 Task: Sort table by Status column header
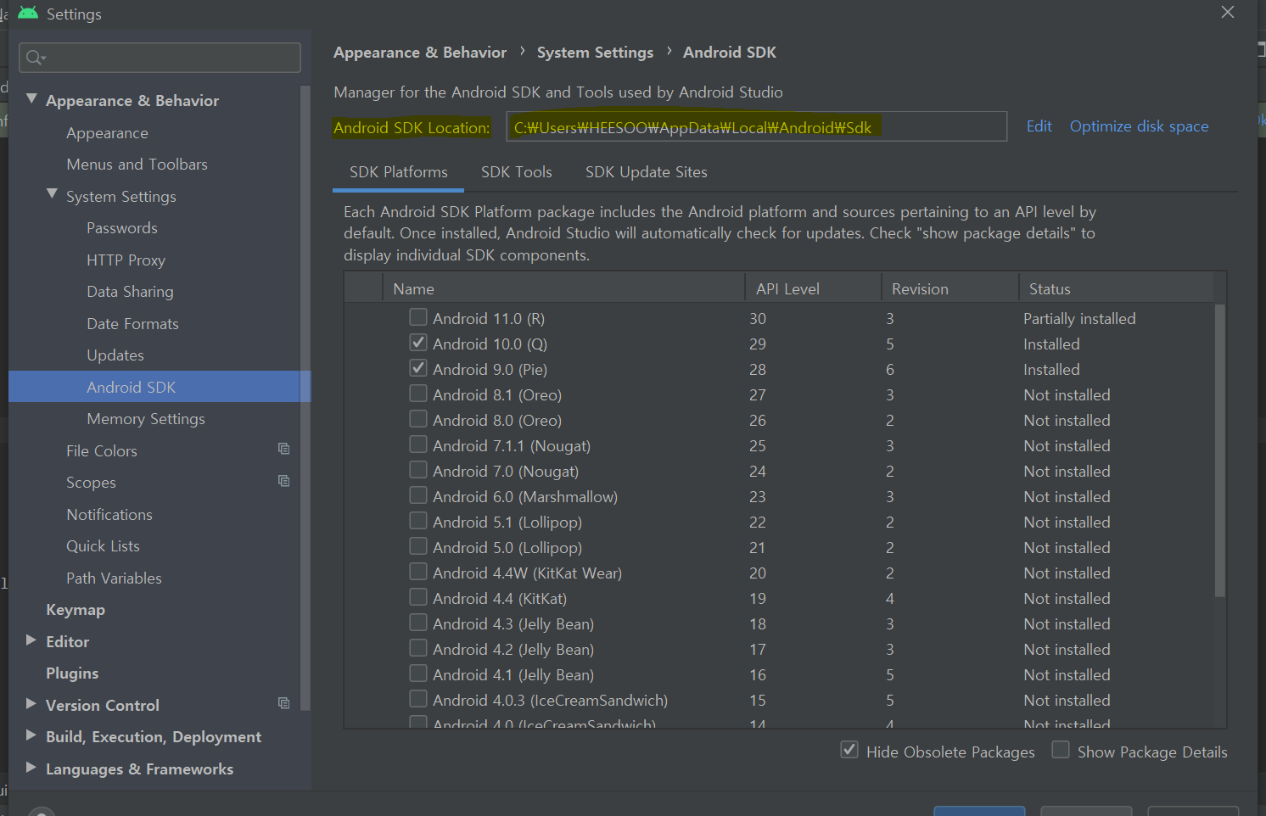coord(1117,288)
